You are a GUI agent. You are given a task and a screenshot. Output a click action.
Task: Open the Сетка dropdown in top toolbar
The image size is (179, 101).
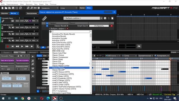point(69,8)
